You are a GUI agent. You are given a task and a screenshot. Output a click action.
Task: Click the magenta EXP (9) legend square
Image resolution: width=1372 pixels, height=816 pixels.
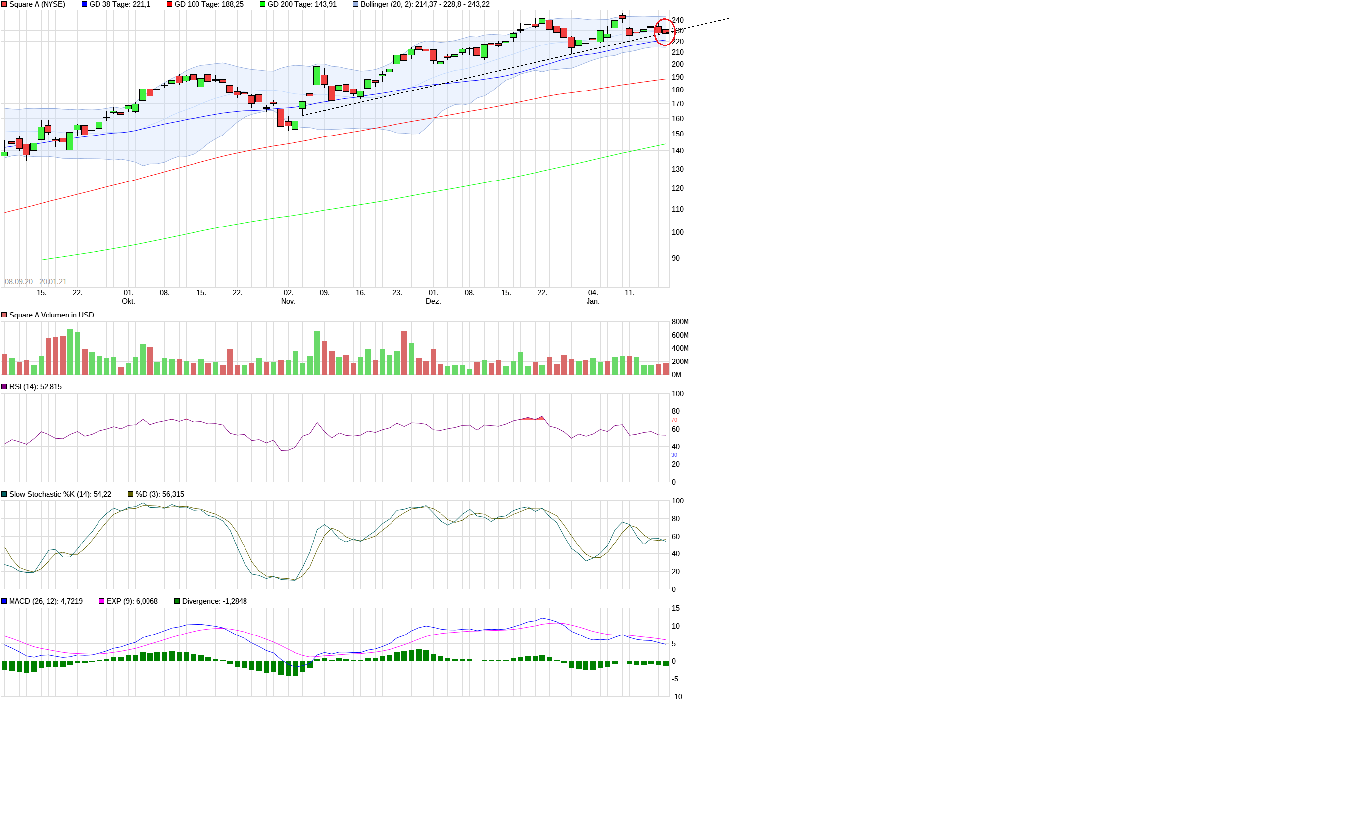(x=102, y=601)
